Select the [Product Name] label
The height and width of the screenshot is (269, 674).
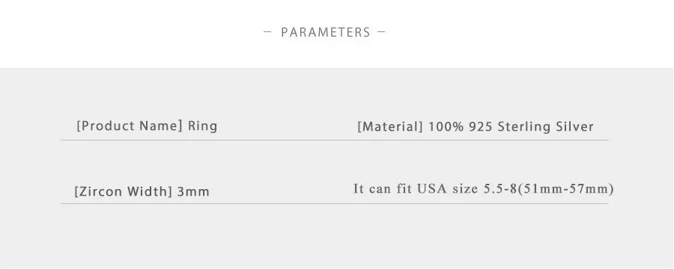click(x=130, y=126)
